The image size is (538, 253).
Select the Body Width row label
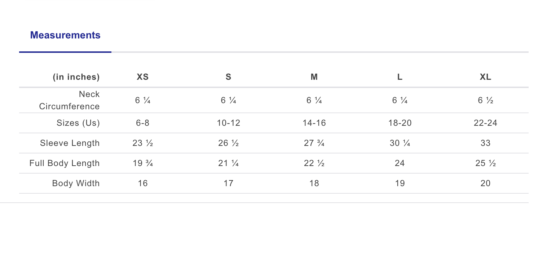(x=76, y=183)
